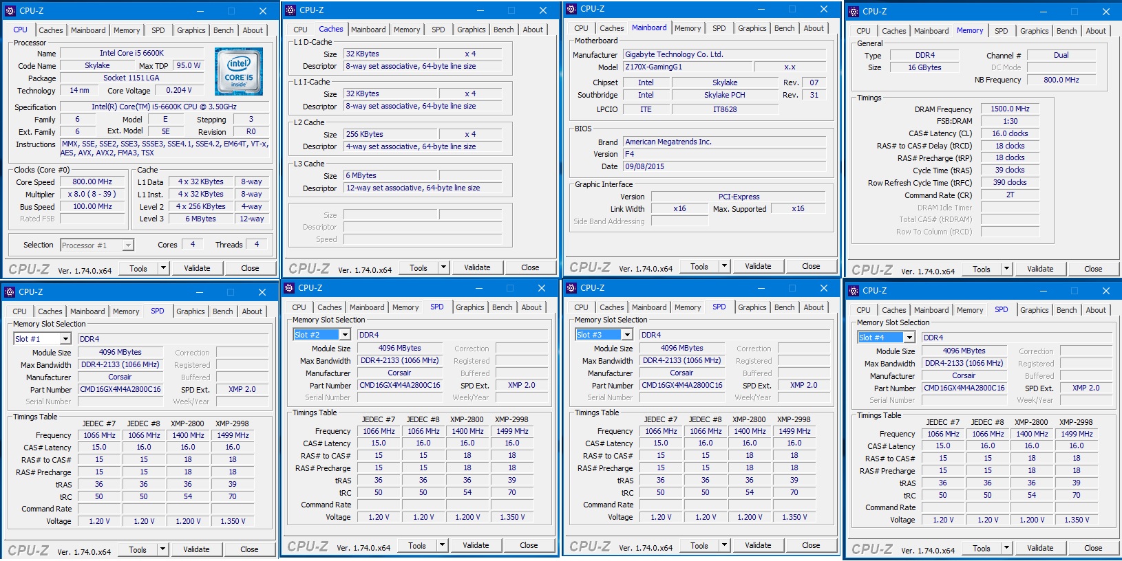Expand the Tools arrow in the Mainboard window
Image resolution: width=1122 pixels, height=561 pixels.
(x=724, y=266)
